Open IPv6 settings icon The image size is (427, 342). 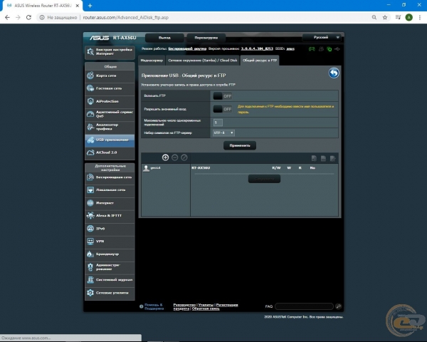tap(90, 228)
